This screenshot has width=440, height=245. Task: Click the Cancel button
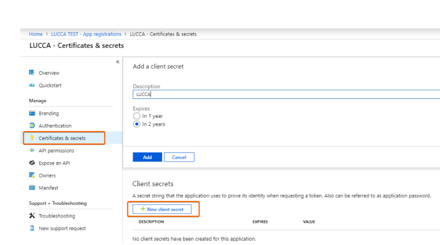(x=179, y=157)
